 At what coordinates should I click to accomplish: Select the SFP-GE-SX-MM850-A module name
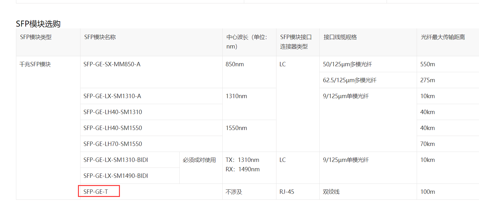(112, 64)
